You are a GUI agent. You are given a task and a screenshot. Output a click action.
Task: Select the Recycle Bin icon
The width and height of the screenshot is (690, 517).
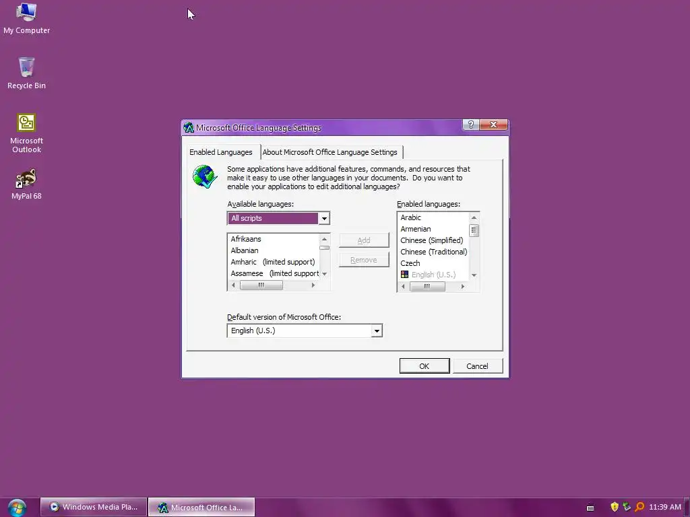coord(26,73)
